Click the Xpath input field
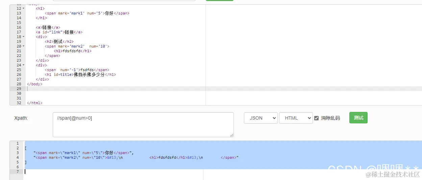Image resolution: width=422 pixels, height=180 pixels. (x=143, y=125)
